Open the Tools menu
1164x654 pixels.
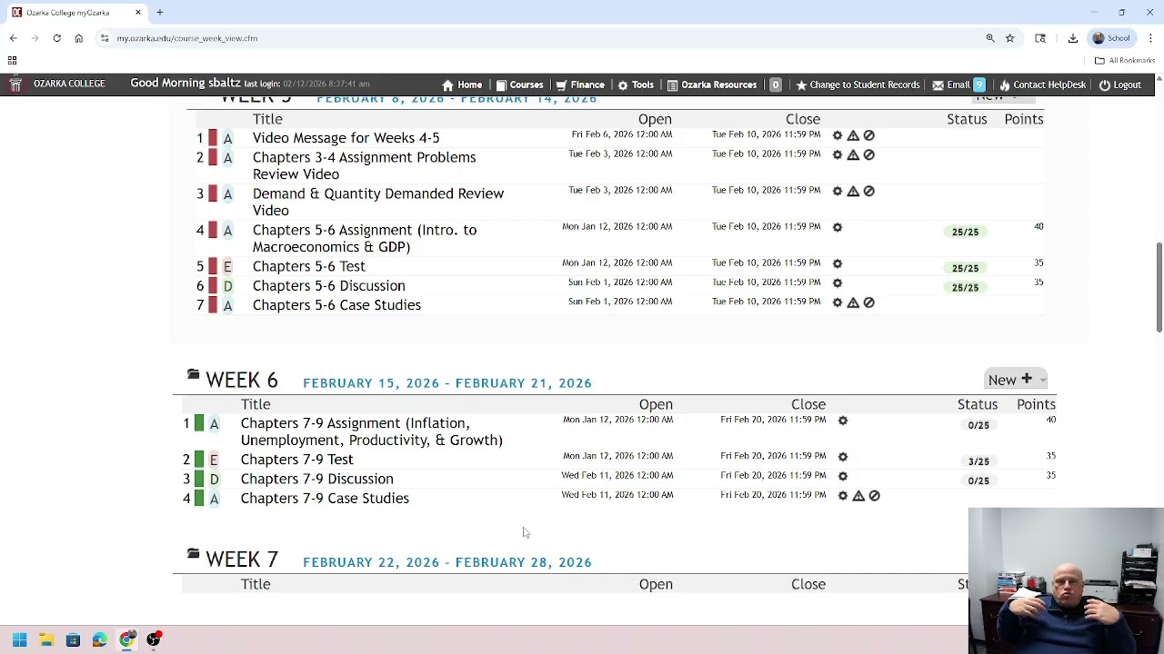[x=636, y=84]
